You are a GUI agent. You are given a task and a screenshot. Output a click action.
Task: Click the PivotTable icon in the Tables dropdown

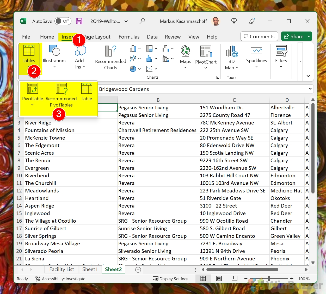point(33,89)
